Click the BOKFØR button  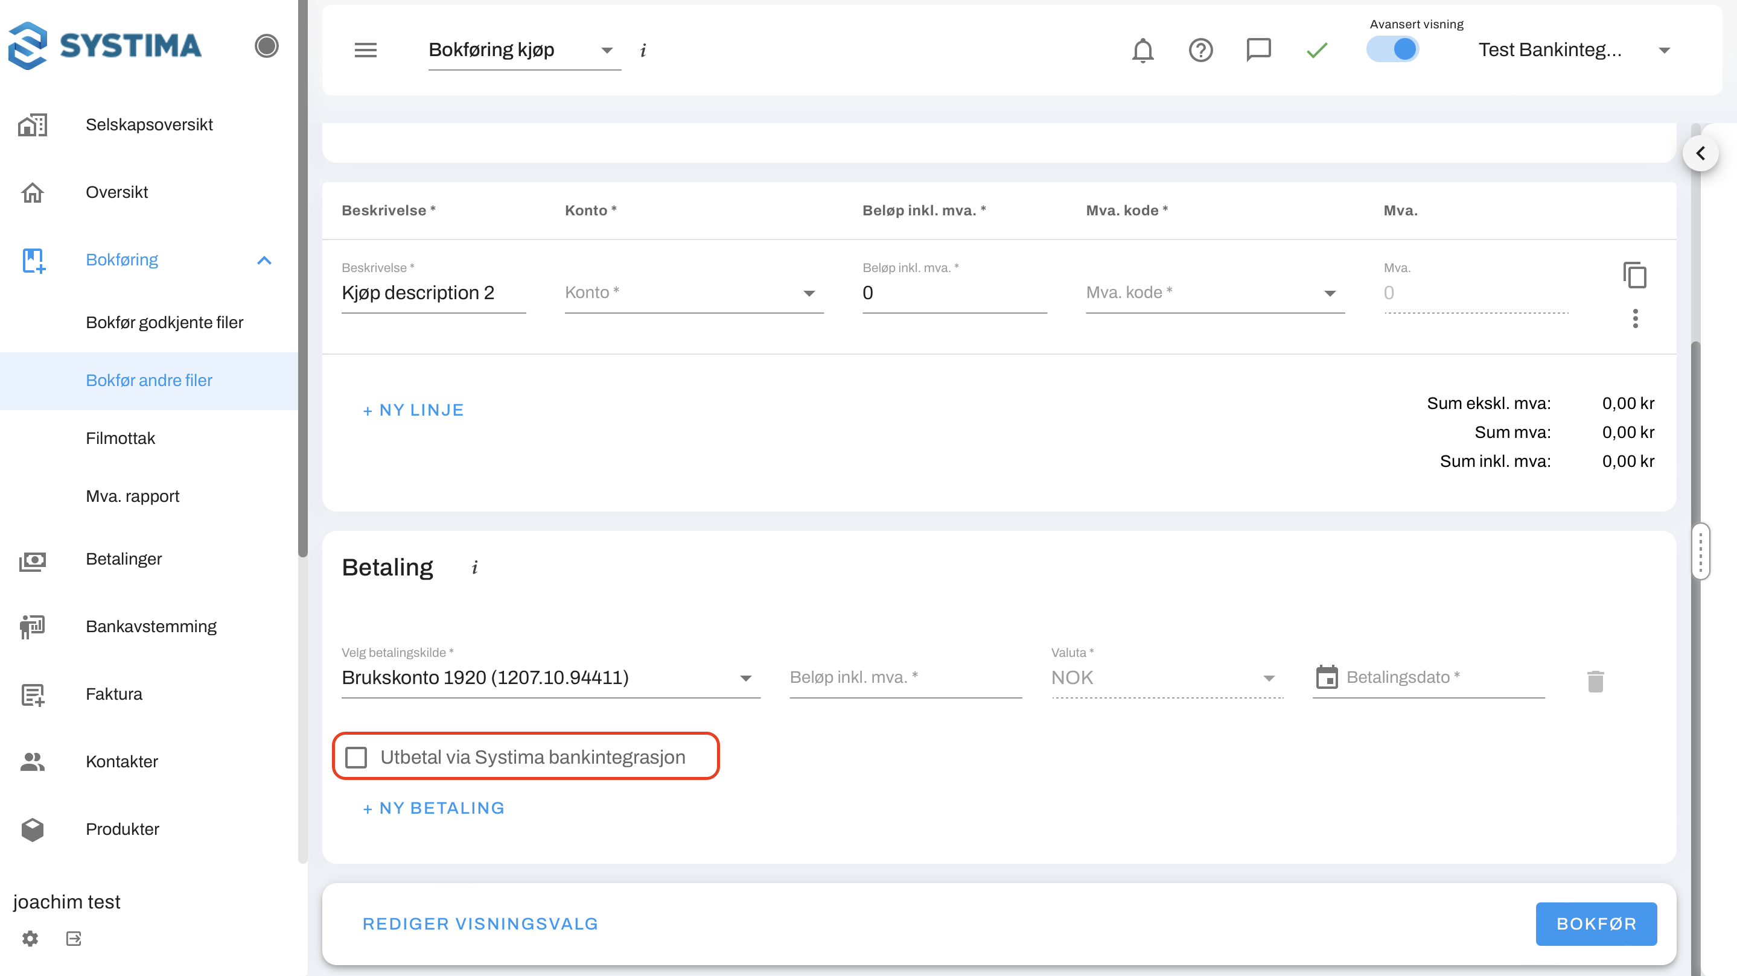1595,924
